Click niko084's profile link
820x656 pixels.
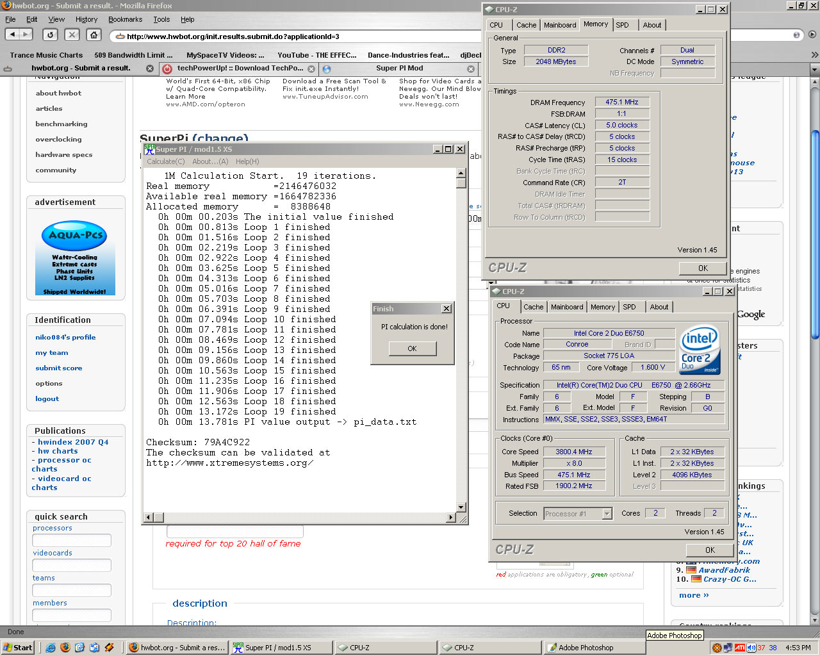[x=65, y=338]
